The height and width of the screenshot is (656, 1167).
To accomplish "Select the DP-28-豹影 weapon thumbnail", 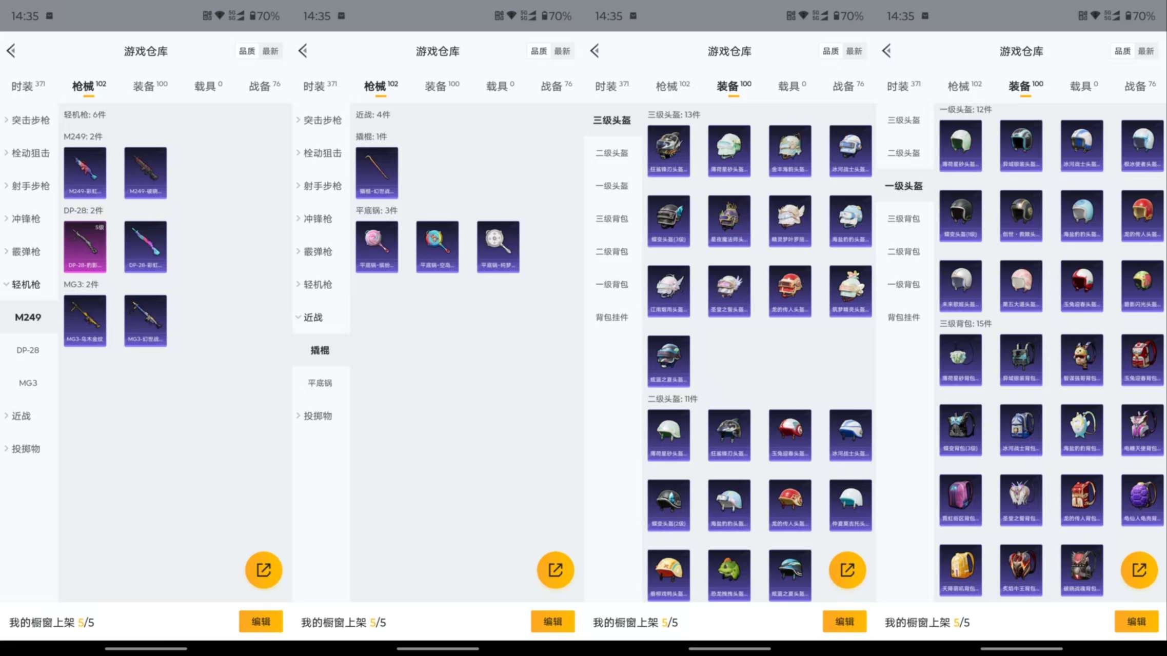I will (85, 247).
